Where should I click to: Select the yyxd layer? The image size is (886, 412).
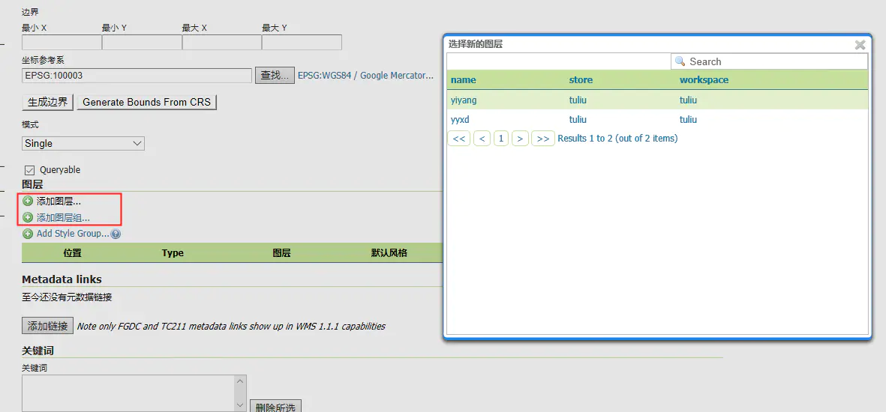[460, 120]
